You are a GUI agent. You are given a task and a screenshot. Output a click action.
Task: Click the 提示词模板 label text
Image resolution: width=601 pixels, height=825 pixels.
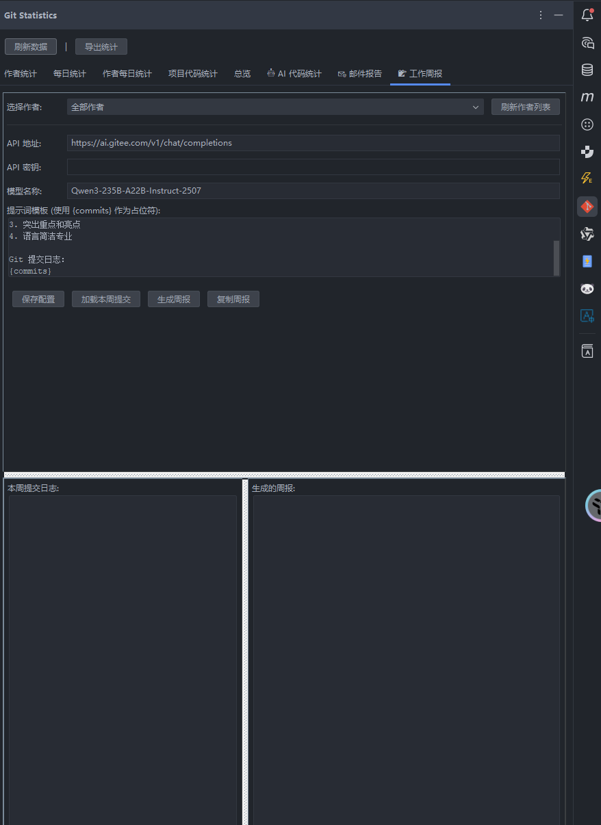coord(84,210)
